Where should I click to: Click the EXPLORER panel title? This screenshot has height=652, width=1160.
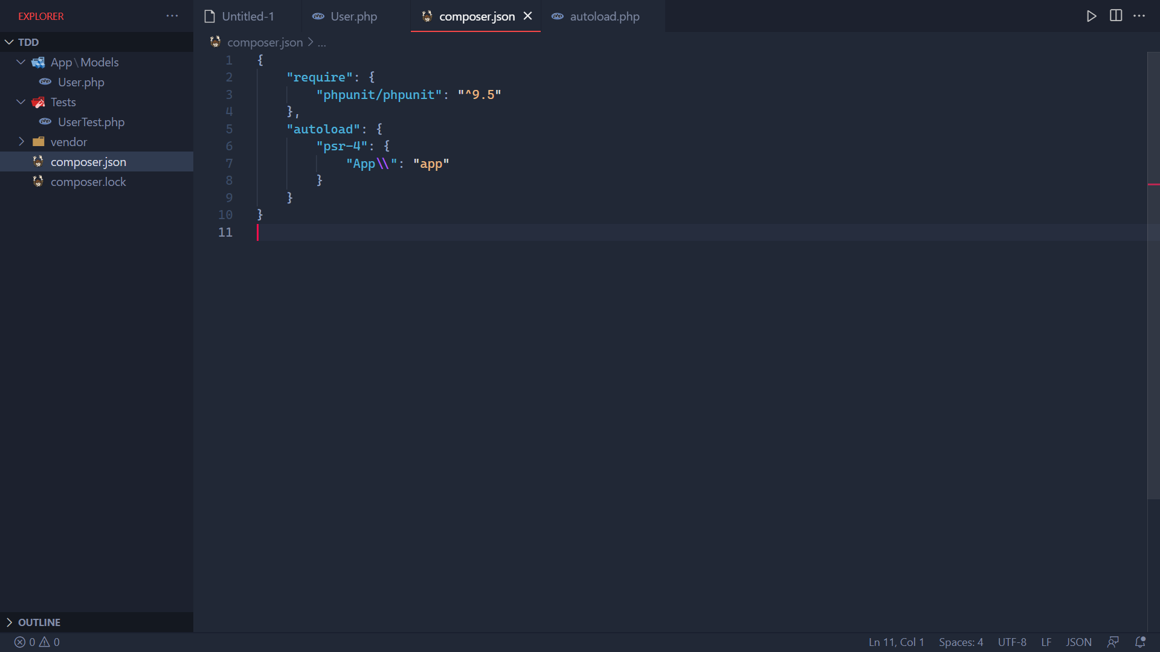point(41,16)
